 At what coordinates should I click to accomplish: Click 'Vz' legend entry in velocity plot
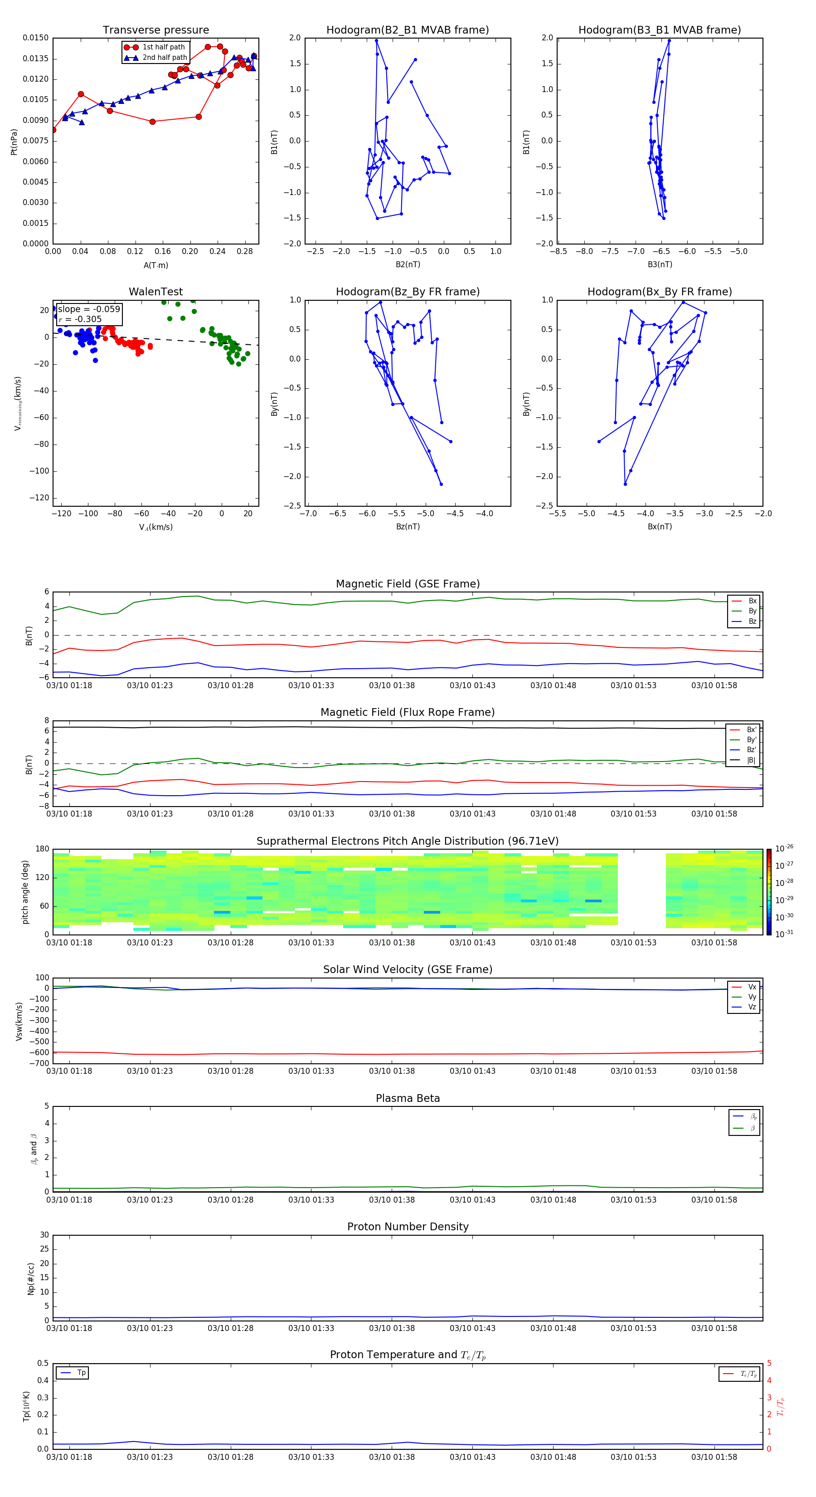(x=744, y=1007)
